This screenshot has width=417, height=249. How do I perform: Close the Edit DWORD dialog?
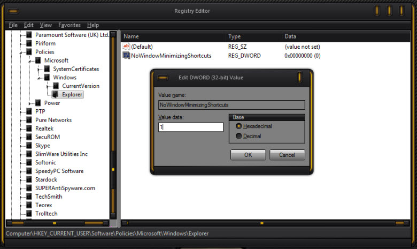pos(299,78)
